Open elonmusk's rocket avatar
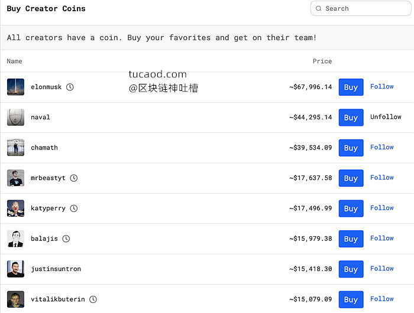 click(15, 87)
